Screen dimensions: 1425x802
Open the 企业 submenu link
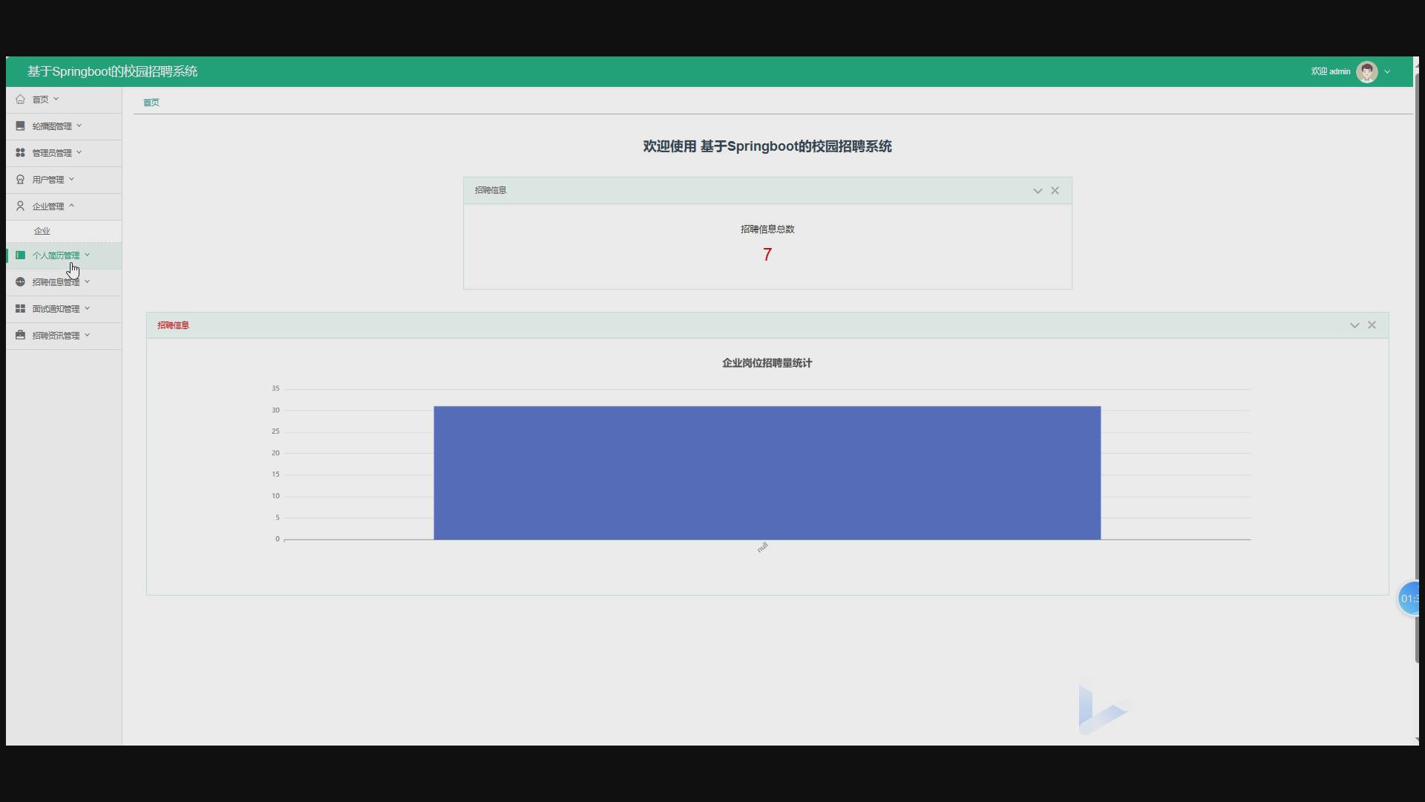click(42, 231)
